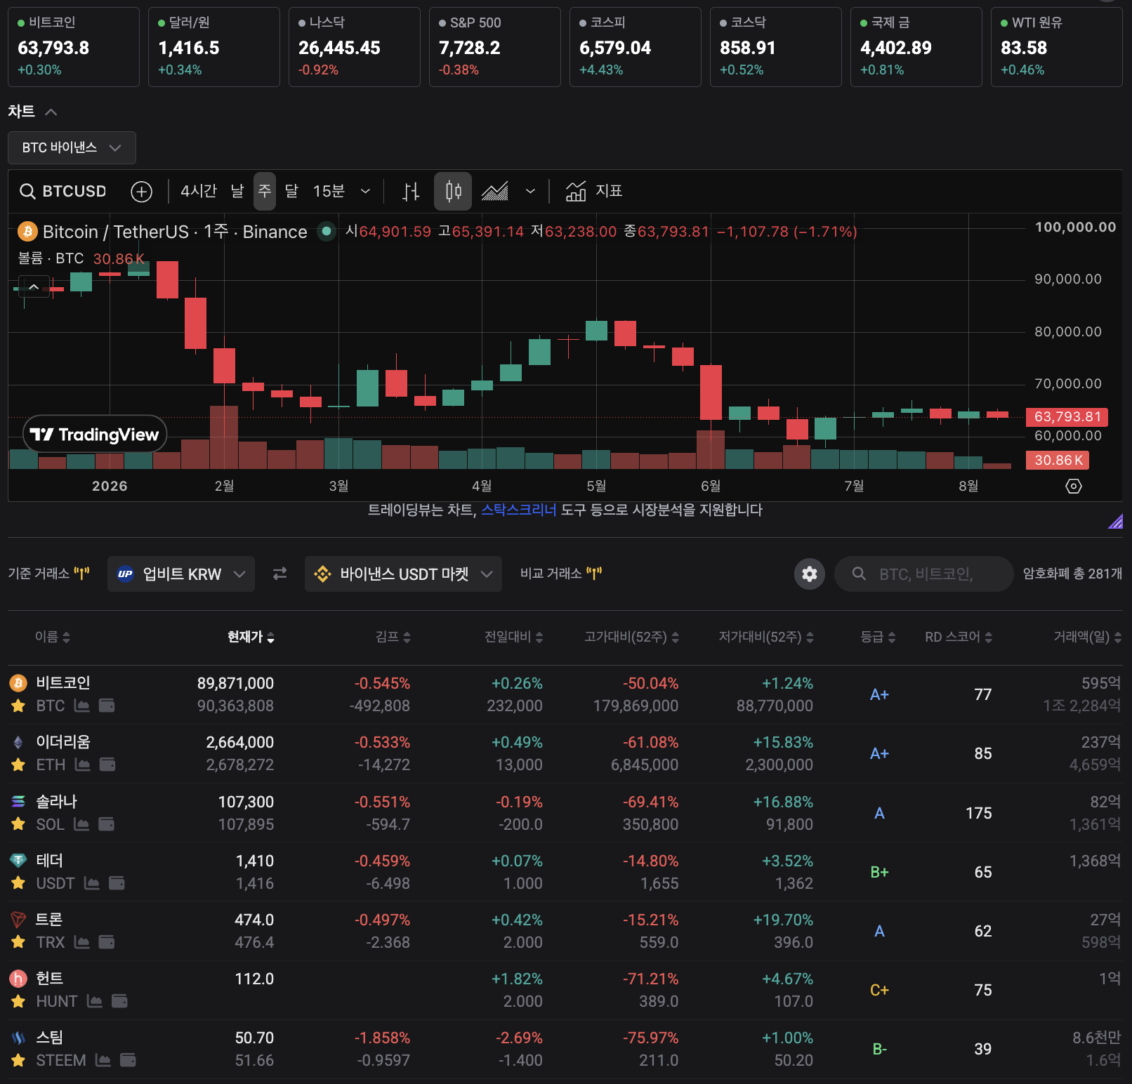Open chart axis settings hexagon icon

(x=1074, y=486)
